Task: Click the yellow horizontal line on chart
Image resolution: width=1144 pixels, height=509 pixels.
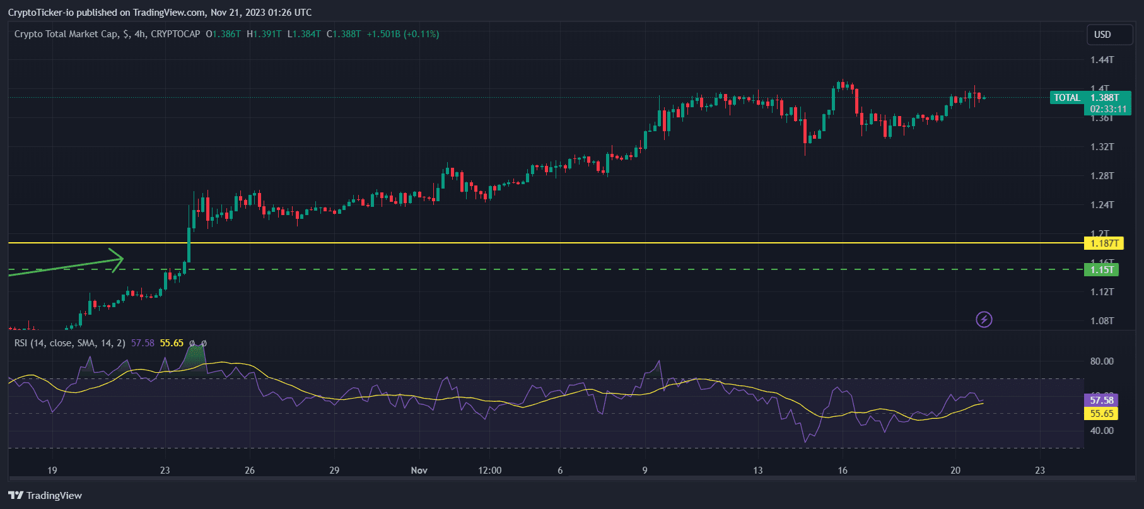Action: click(505, 243)
